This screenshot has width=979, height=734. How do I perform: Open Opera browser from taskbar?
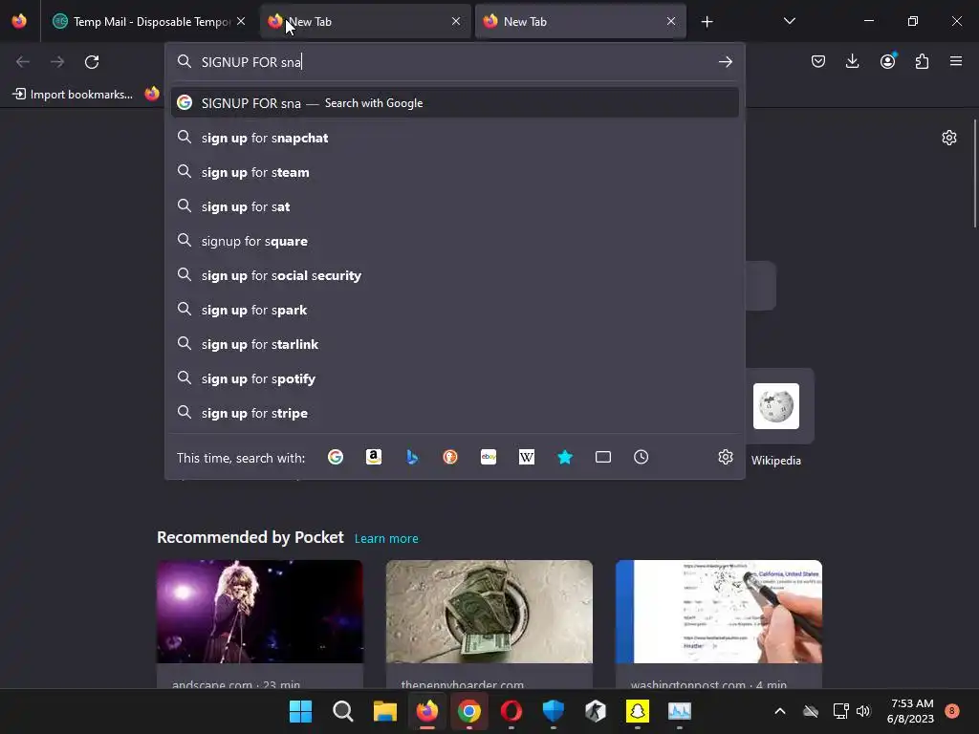pos(511,711)
